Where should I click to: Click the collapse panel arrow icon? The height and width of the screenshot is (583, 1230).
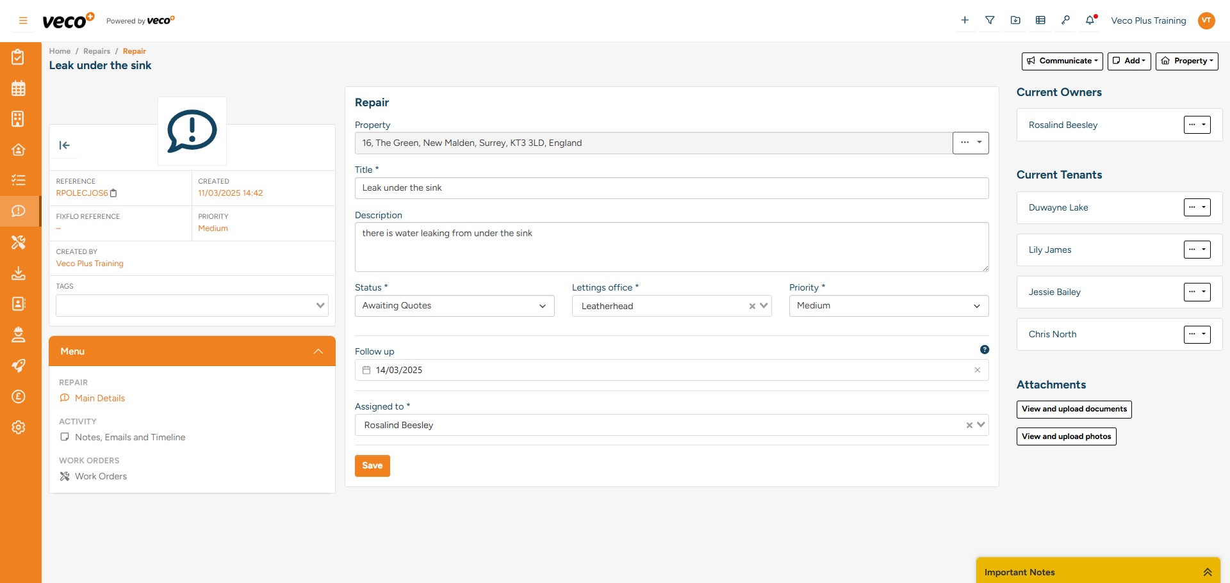point(65,145)
